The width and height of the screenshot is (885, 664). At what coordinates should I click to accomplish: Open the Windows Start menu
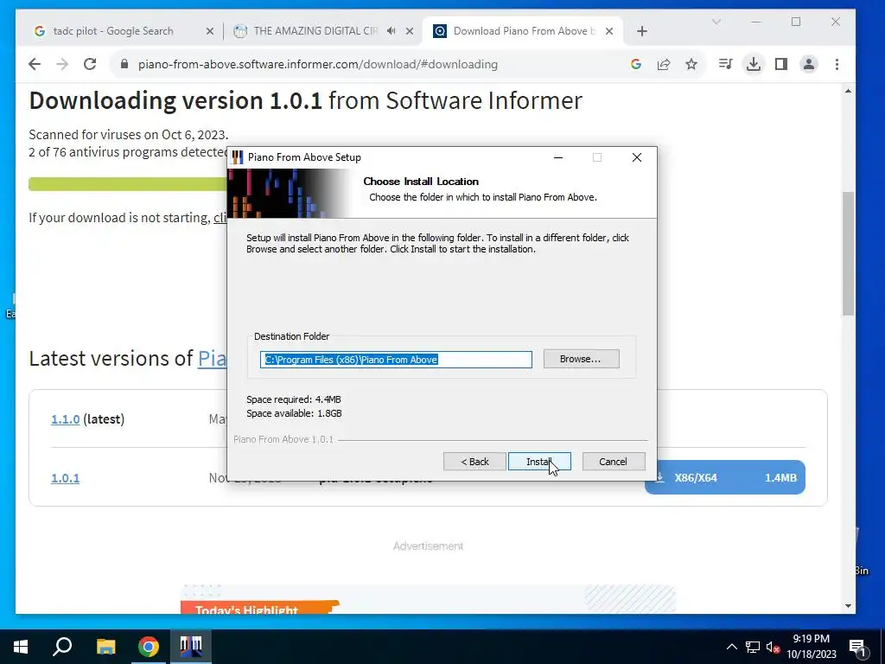[x=21, y=647]
